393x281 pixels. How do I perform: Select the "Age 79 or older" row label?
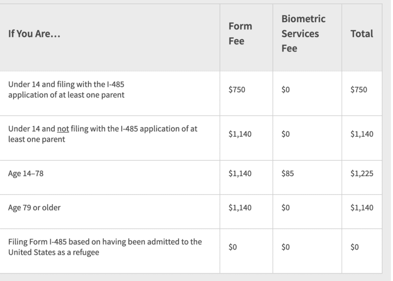(x=34, y=207)
